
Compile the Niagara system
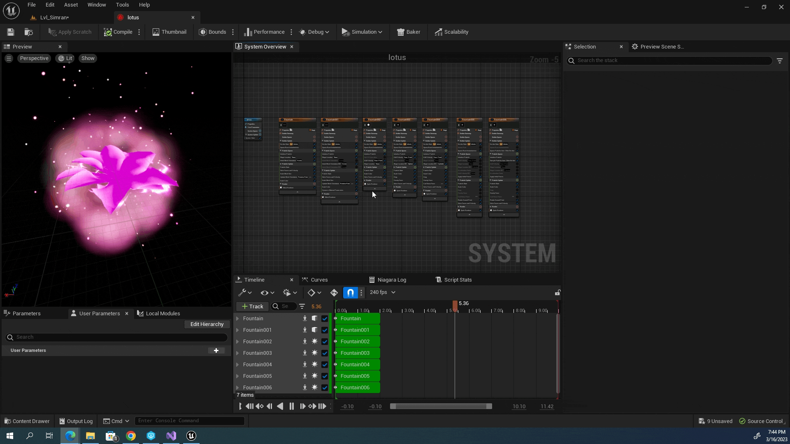(118, 32)
